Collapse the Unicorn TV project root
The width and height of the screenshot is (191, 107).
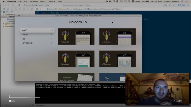pyautogui.click(x=2, y=12)
